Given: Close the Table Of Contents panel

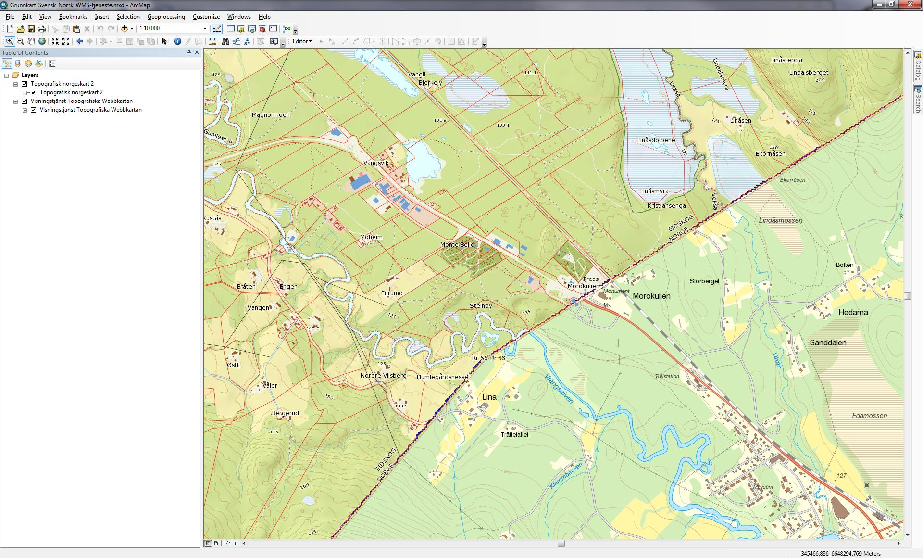Looking at the screenshot, I should [197, 52].
